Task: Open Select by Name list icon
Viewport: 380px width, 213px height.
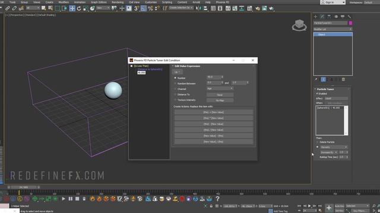Action: click(50, 8)
